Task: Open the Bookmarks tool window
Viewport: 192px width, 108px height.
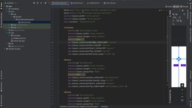Action: (1, 87)
